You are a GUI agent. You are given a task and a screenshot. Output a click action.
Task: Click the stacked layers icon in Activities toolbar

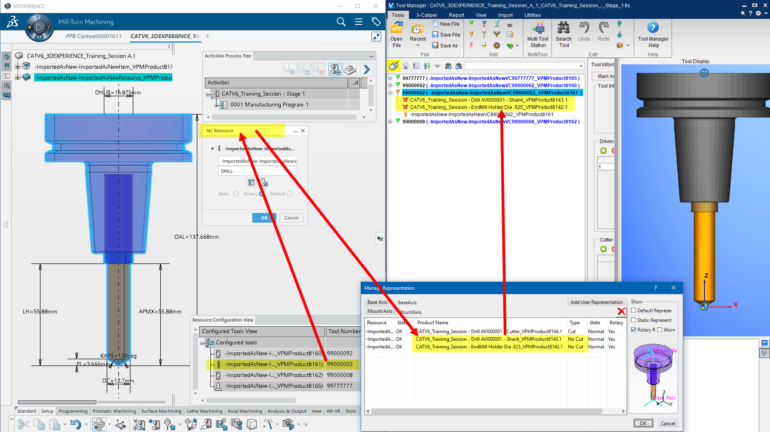coord(350,70)
